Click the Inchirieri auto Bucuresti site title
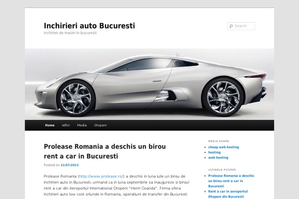The height and width of the screenshot is (199, 299). coord(89,26)
